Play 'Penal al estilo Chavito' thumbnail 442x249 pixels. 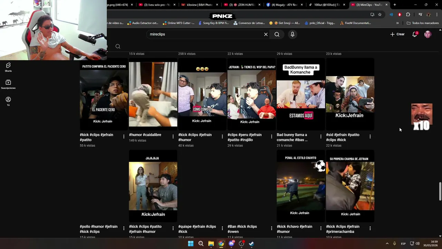[x=301, y=186]
